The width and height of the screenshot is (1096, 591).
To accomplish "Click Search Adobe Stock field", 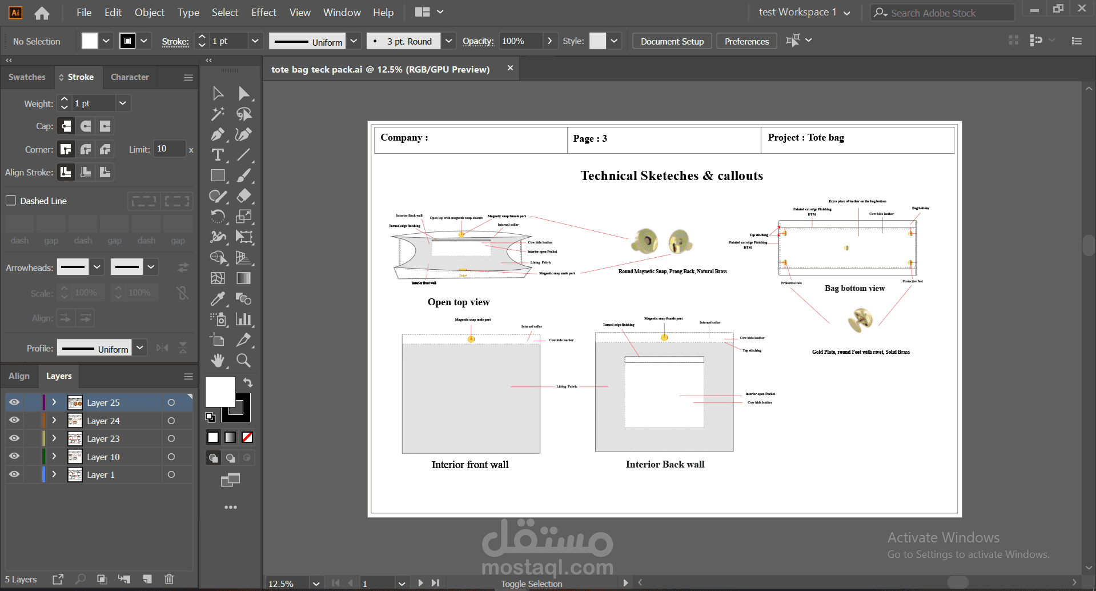I will click(942, 13).
